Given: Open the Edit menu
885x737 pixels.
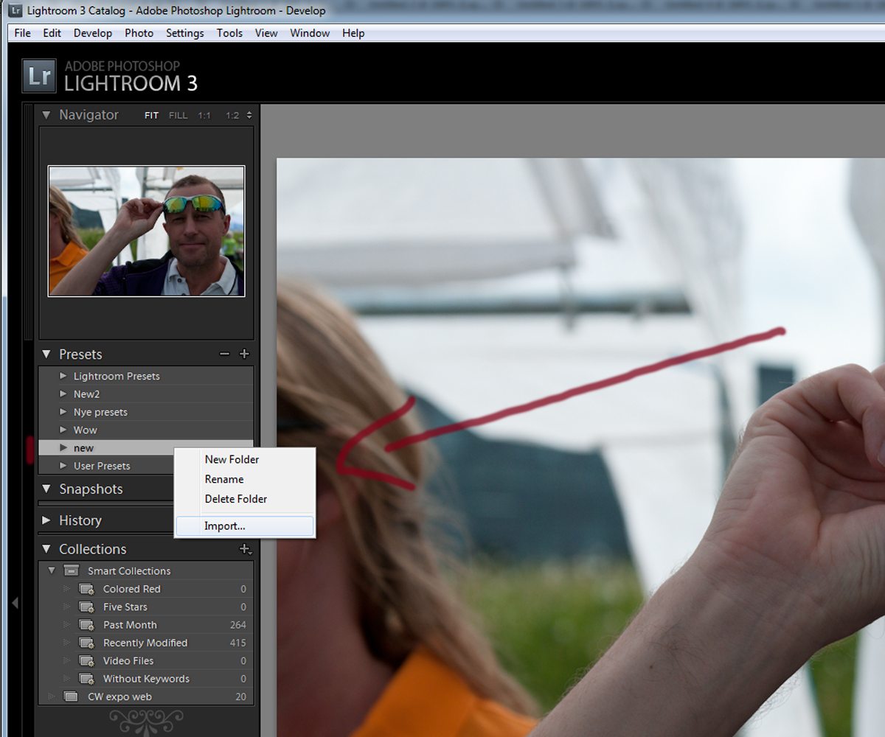Looking at the screenshot, I should pos(52,33).
